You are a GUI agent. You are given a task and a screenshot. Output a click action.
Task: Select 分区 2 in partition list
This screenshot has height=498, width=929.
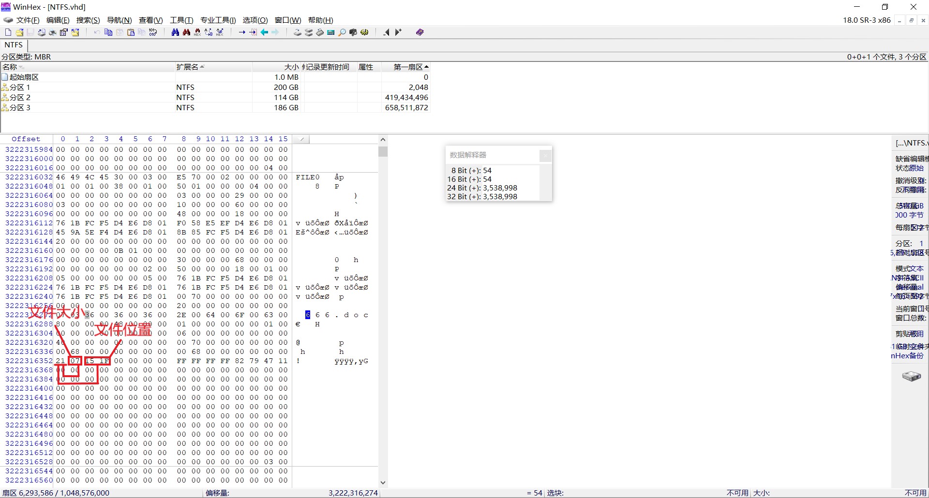tap(20, 98)
